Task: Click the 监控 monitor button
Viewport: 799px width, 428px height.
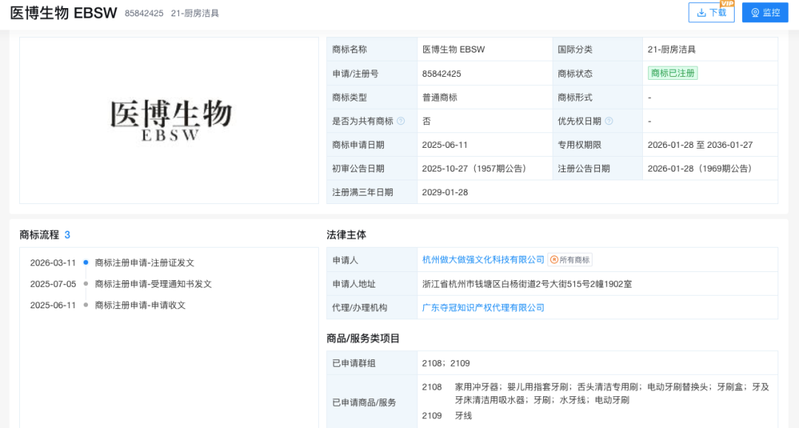Action: (x=765, y=13)
